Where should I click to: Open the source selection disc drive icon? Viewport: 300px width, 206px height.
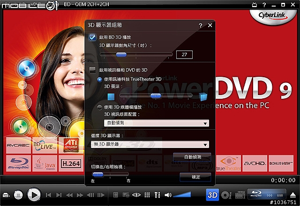click(x=6, y=195)
